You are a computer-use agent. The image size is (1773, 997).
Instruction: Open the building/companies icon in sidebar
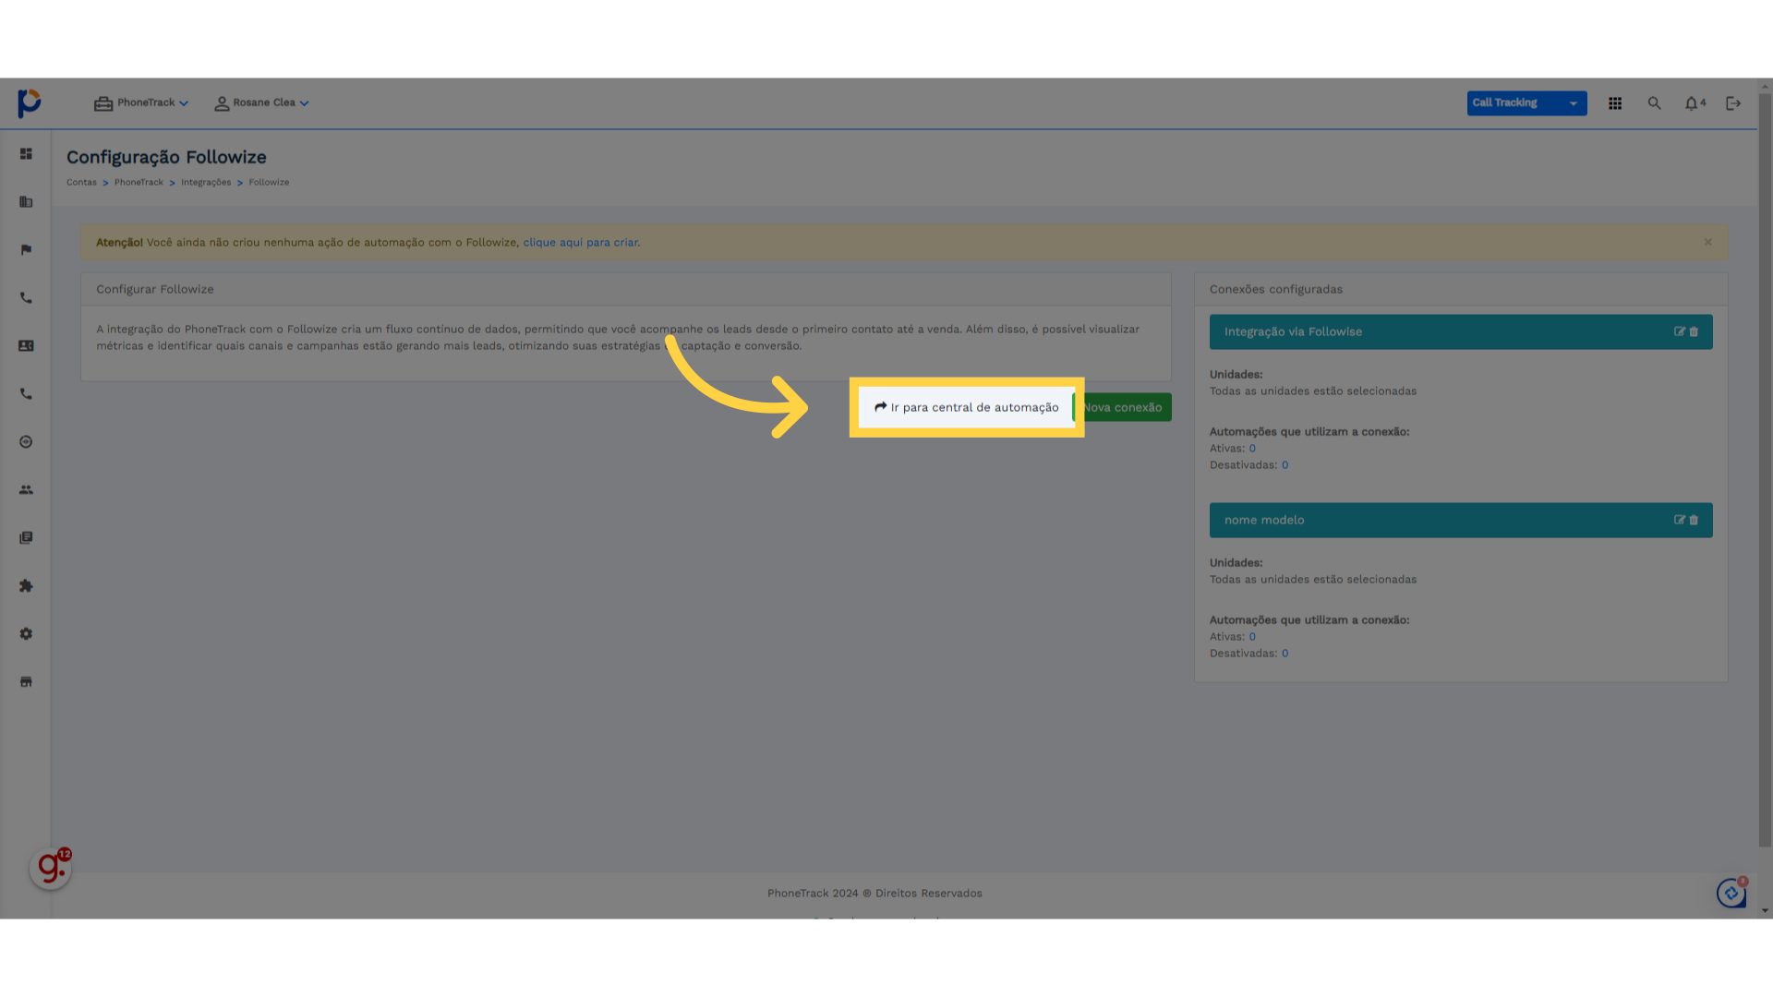[26, 202]
